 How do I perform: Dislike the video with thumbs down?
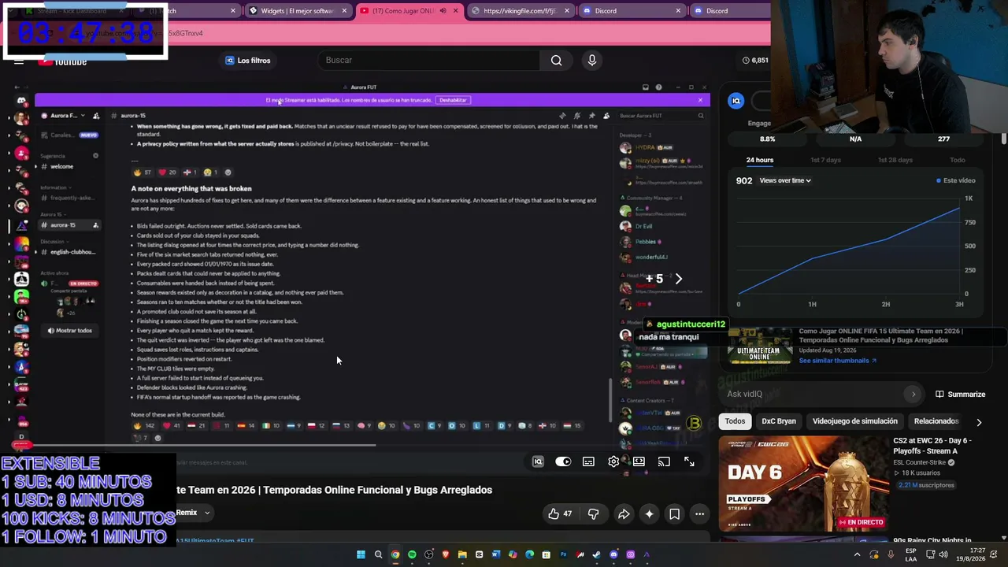[593, 514]
